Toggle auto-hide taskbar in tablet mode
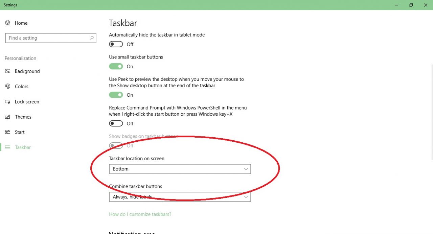This screenshot has height=234, width=433. (116, 44)
